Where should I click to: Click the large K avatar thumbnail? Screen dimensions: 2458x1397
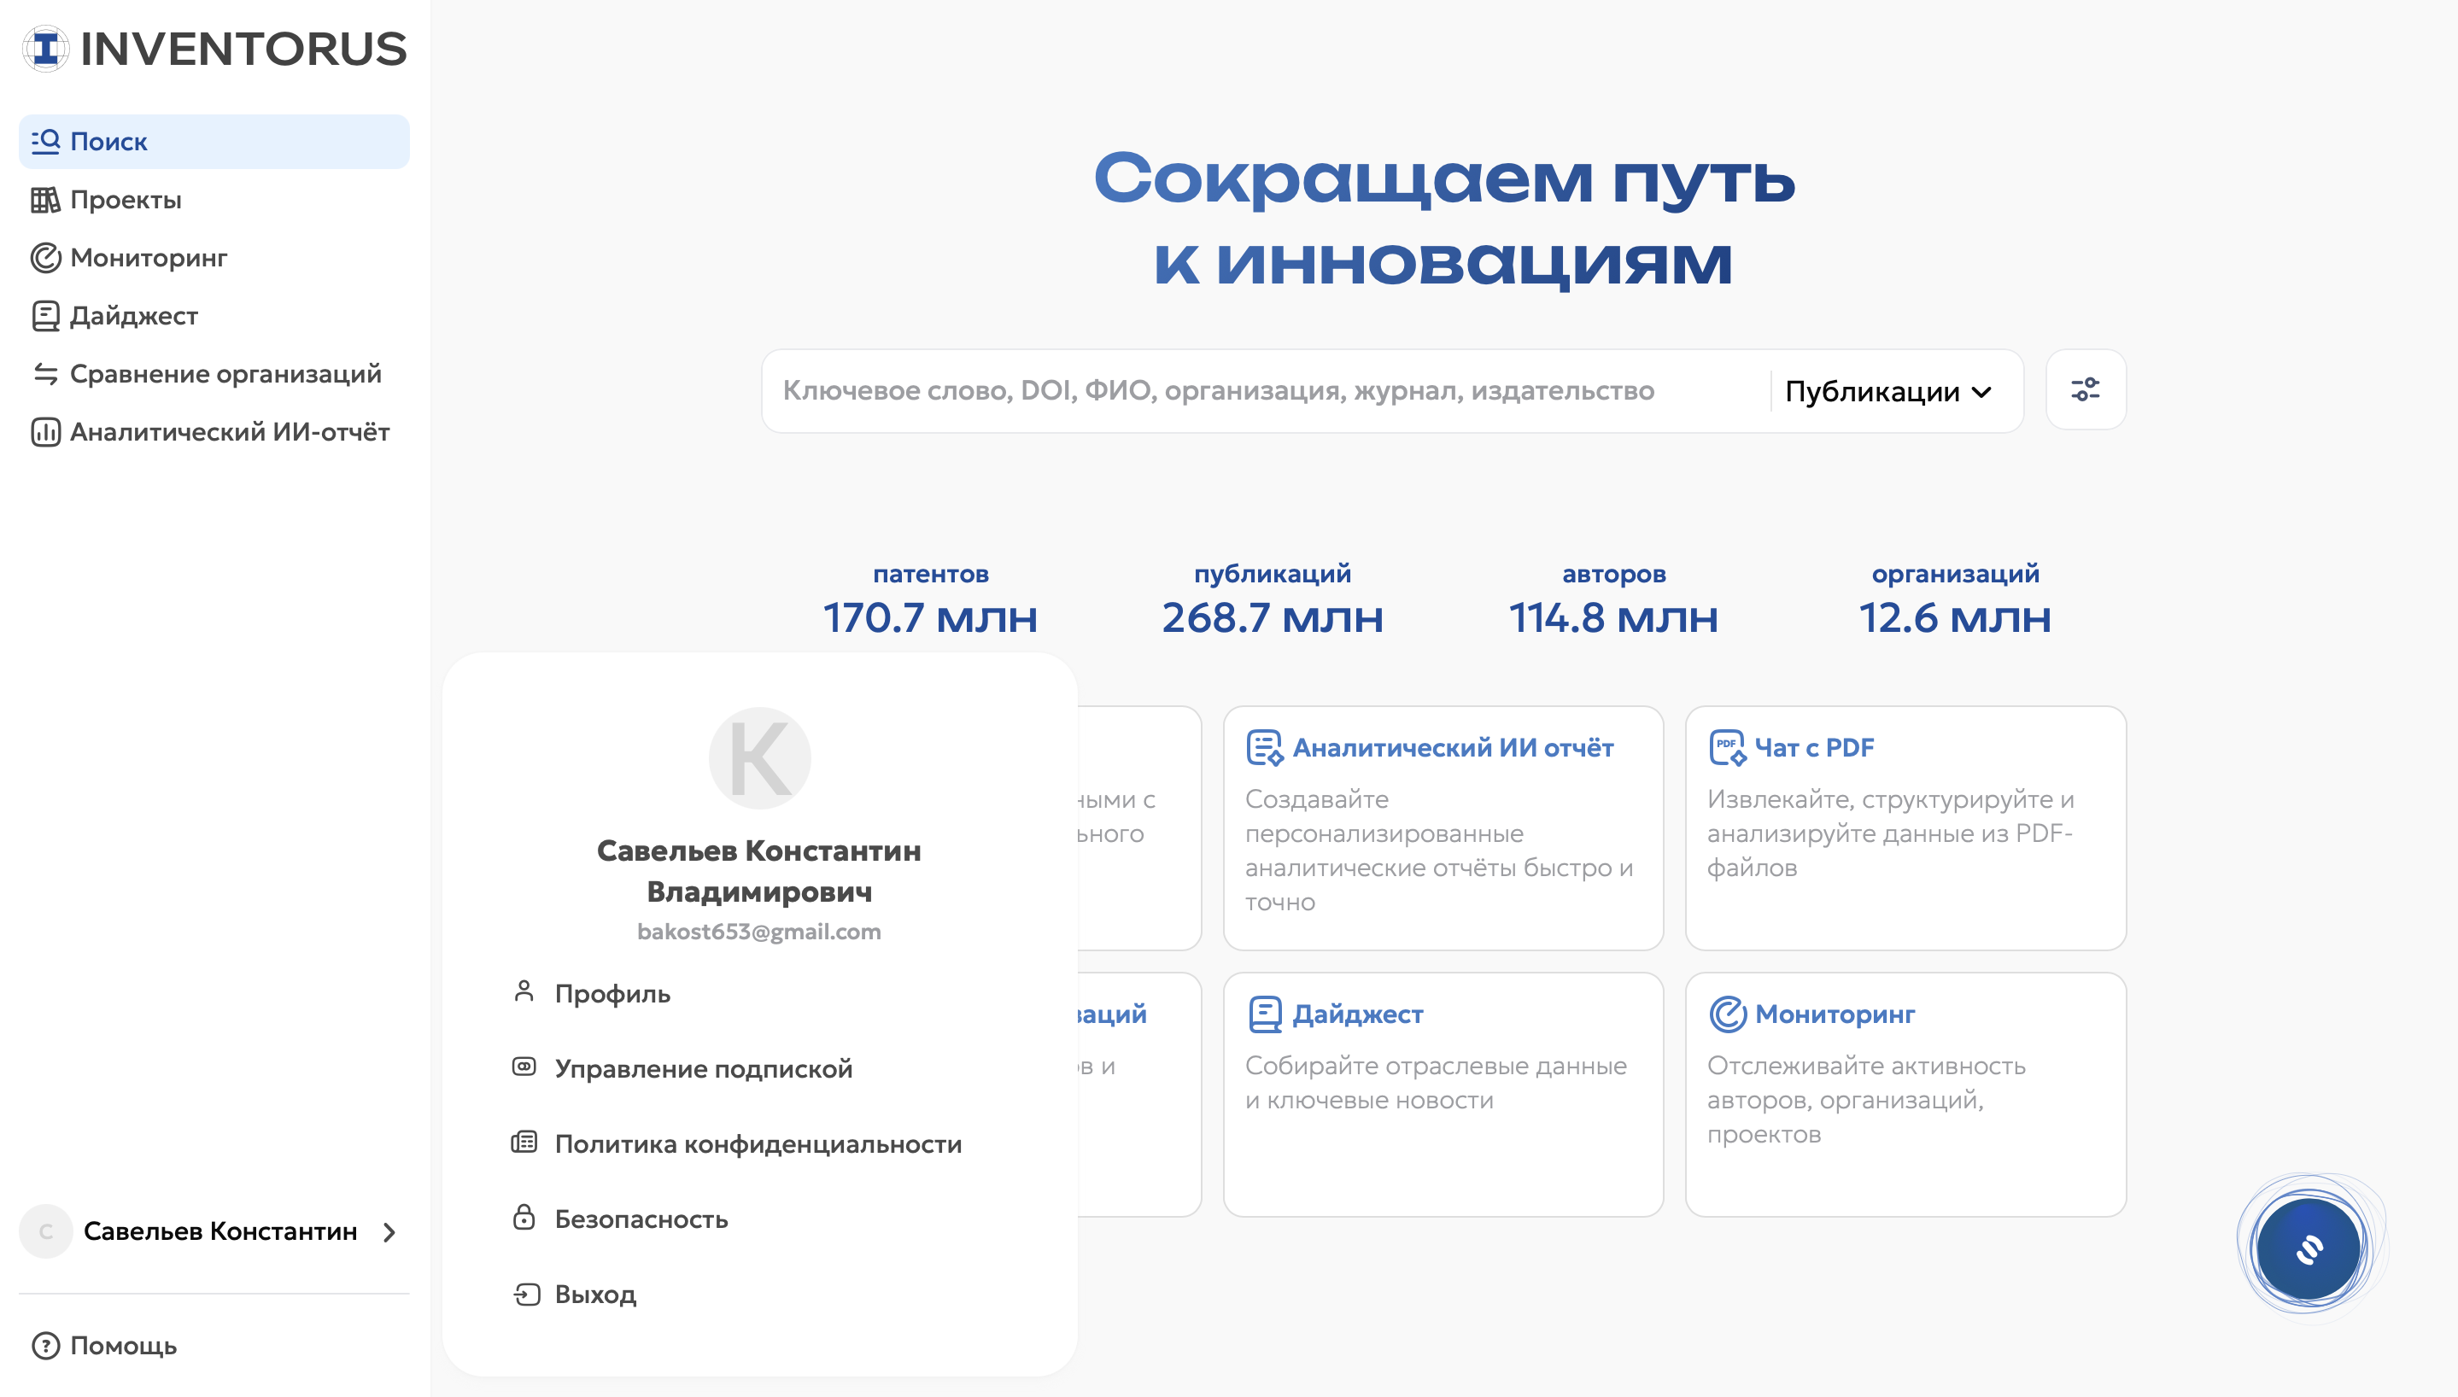[759, 758]
